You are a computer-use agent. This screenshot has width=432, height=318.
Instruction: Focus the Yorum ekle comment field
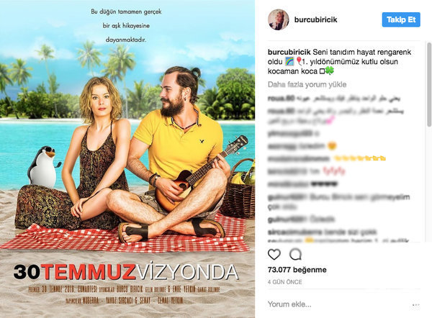(338, 304)
